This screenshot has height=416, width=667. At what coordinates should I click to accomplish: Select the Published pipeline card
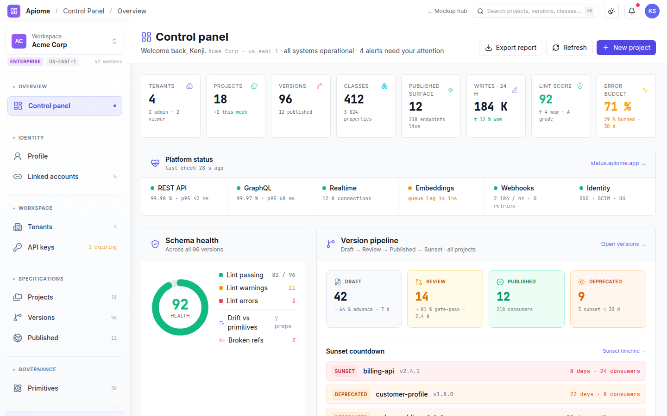click(x=527, y=299)
